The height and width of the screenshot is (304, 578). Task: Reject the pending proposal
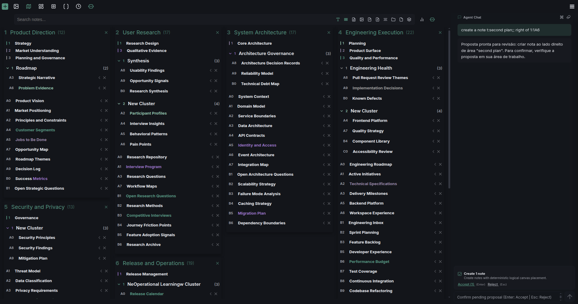493,285
